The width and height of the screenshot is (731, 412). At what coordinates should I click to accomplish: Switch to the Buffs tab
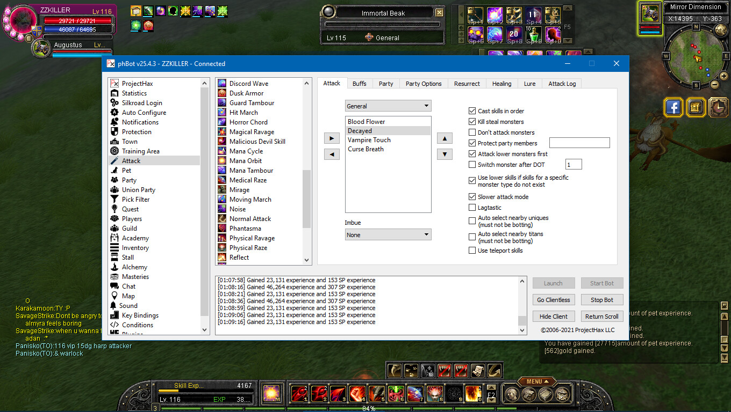point(359,84)
